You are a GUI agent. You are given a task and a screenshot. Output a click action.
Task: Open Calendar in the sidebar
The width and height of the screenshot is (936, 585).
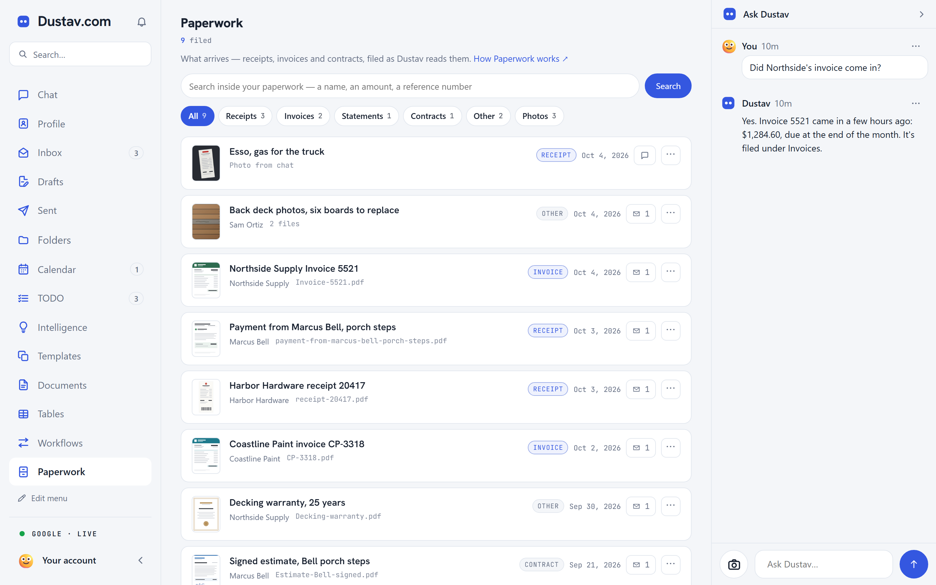click(x=80, y=269)
